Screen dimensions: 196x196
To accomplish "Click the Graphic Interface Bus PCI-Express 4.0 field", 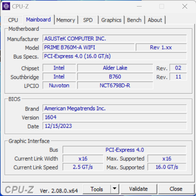I will pos(124,150).
